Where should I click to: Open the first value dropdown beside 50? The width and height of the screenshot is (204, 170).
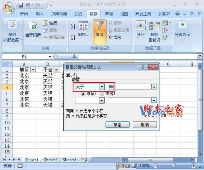click(x=154, y=87)
